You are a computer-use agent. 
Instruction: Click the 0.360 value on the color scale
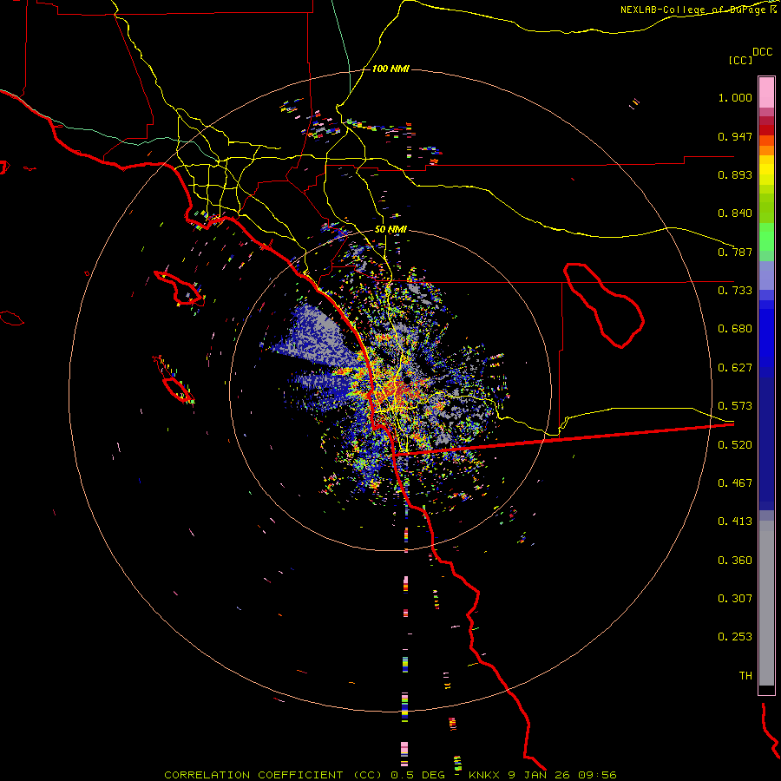(x=735, y=561)
